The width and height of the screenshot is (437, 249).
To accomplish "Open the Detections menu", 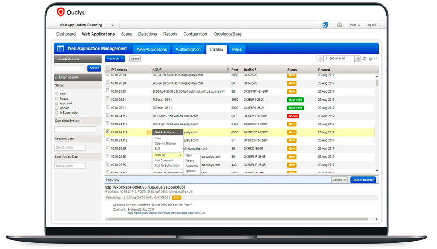I will (x=148, y=34).
